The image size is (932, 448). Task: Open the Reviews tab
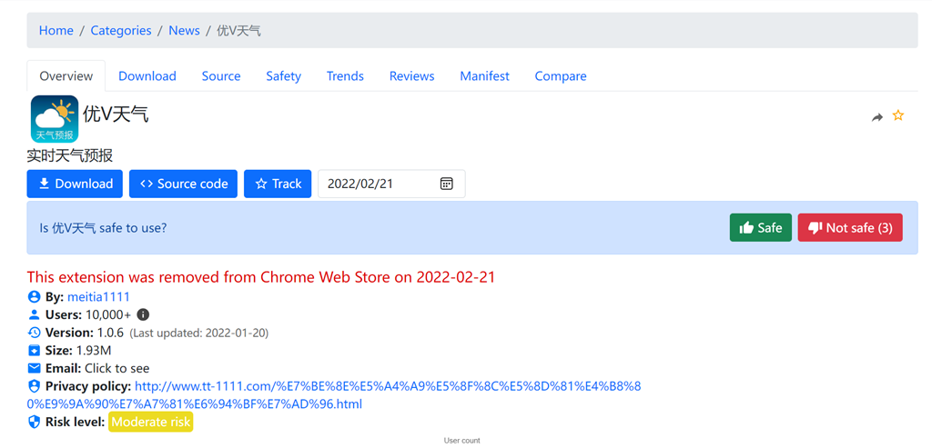(x=411, y=76)
